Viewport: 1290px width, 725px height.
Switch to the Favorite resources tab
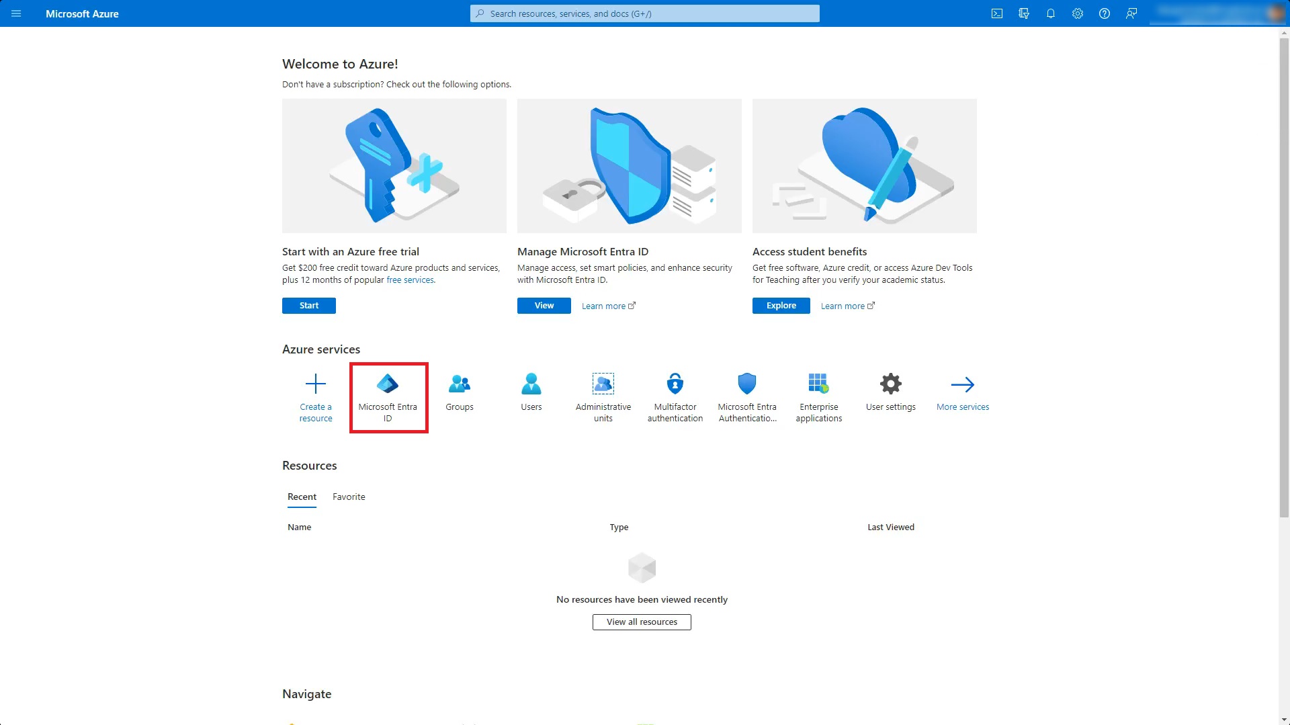(349, 497)
